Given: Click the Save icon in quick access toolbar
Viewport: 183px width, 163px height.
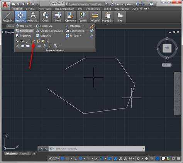Looking at the screenshot, I should point(23,4).
